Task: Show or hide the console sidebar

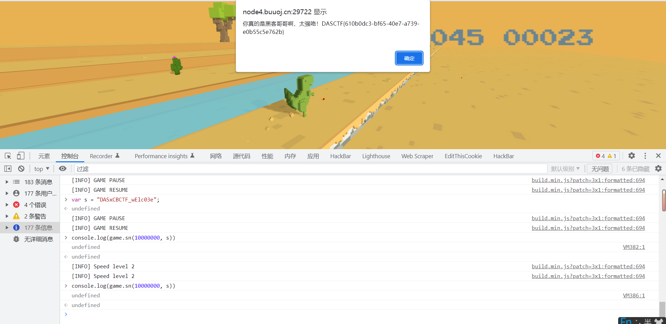Action: [x=8, y=169]
